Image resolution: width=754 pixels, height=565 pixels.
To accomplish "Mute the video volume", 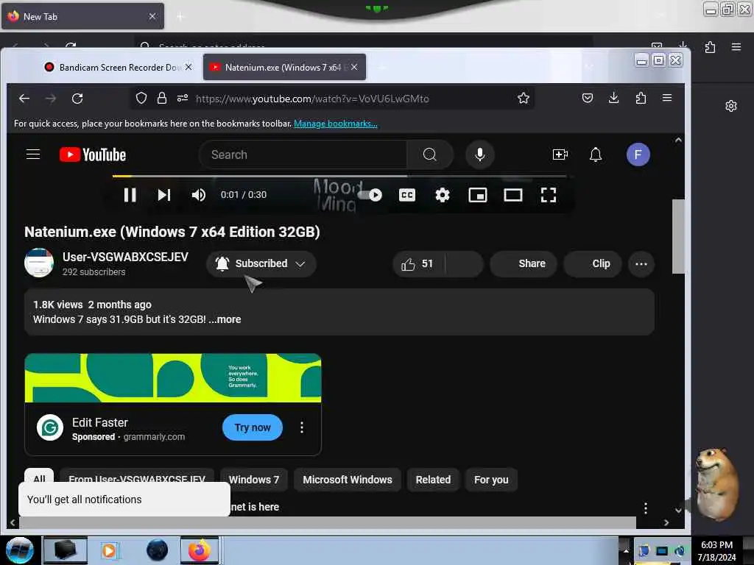I will point(198,194).
